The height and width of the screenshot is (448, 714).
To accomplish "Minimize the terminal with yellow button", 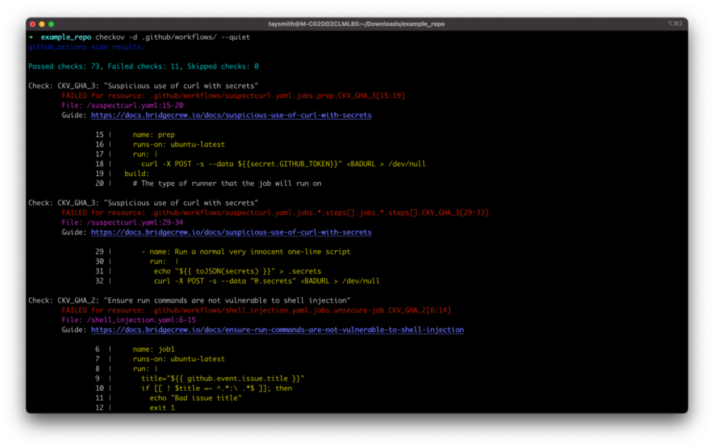I will 42,24.
